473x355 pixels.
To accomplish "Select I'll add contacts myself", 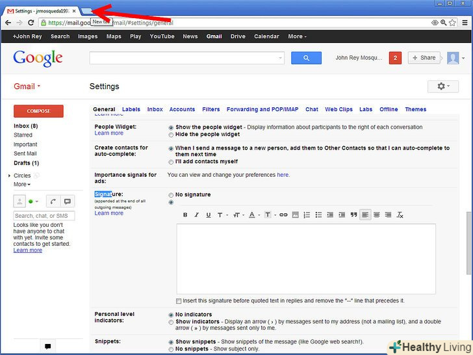I will [x=171, y=162].
